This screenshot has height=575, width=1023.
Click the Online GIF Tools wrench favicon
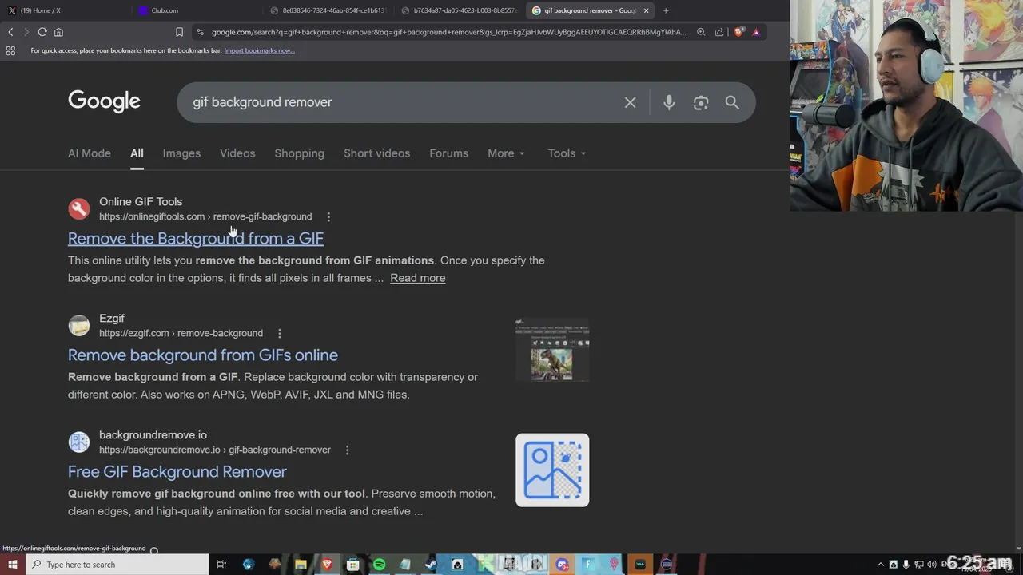78,209
